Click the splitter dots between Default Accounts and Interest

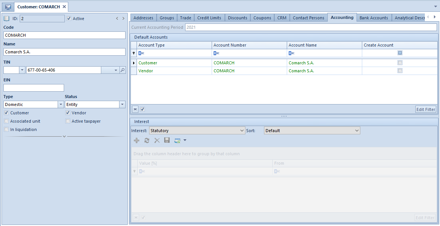click(284, 116)
